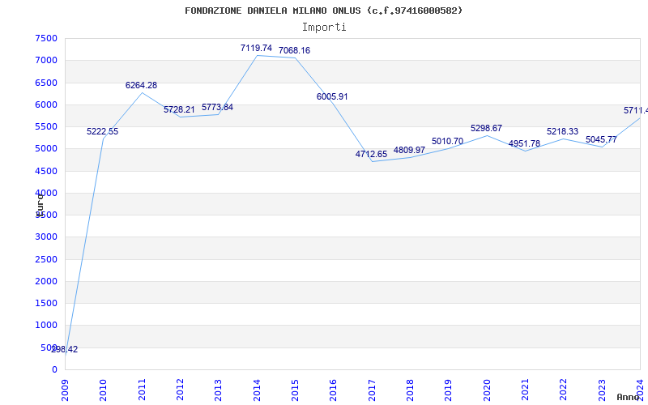The image size is (648, 405).
Task: Select the 5045.77 data label
Action: [601, 140]
